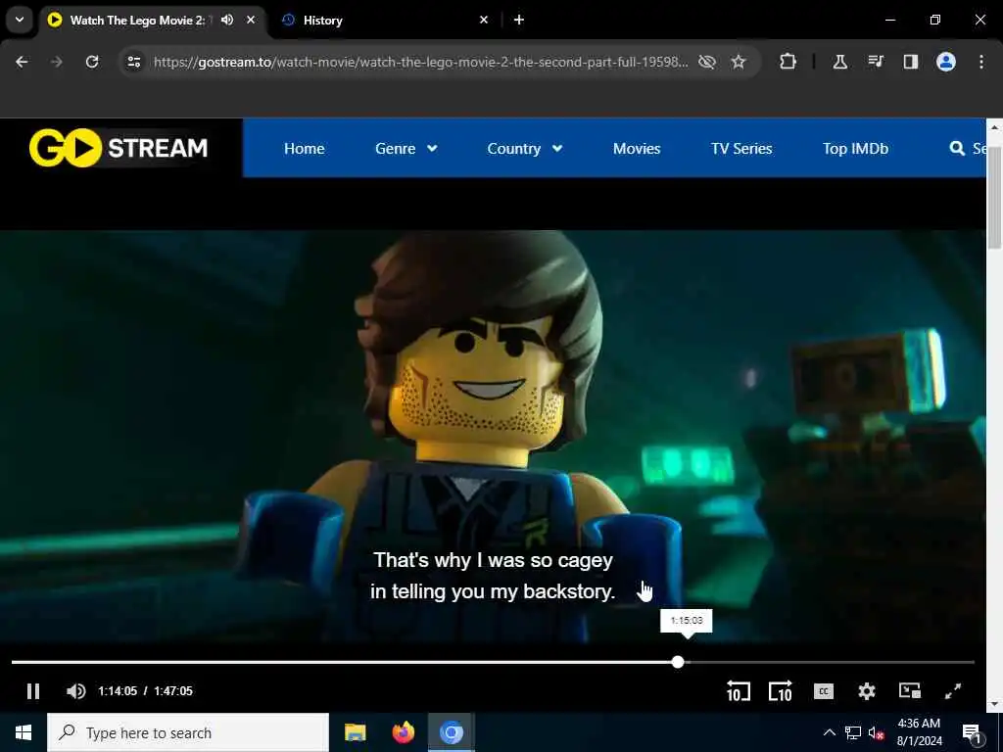The image size is (1003, 752).
Task: Toggle the browser side panel
Action: click(x=911, y=62)
